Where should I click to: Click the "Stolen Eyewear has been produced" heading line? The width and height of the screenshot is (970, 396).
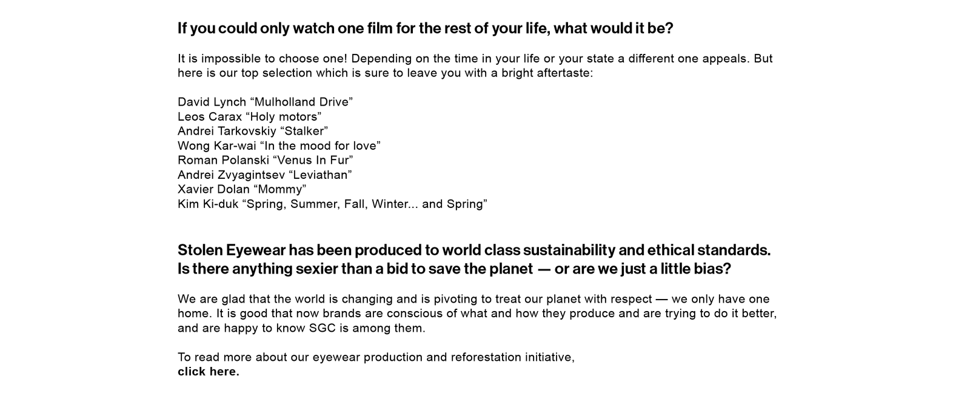(x=473, y=250)
